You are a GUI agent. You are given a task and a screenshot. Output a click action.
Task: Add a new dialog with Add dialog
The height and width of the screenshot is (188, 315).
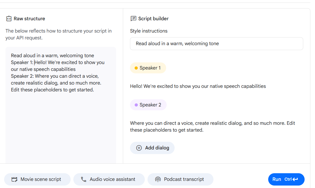tap(152, 148)
